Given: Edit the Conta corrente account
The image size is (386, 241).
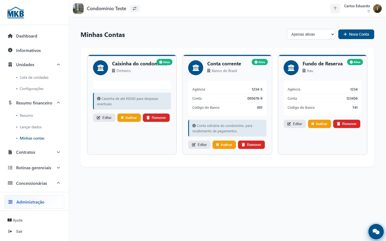Looking at the screenshot, I should (199, 145).
